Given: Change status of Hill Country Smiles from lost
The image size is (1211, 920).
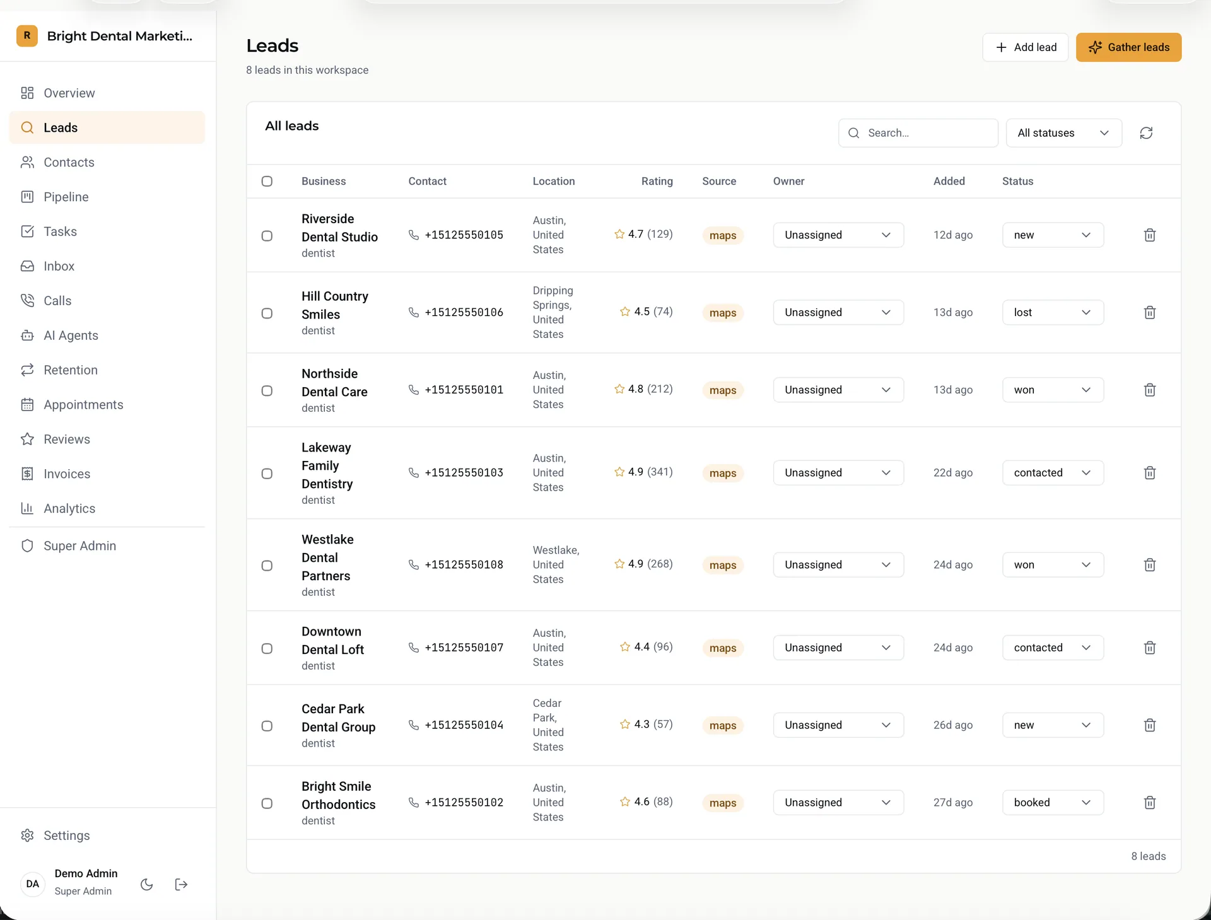Looking at the screenshot, I should tap(1053, 313).
